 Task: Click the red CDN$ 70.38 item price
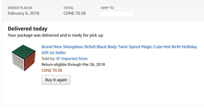52,70
